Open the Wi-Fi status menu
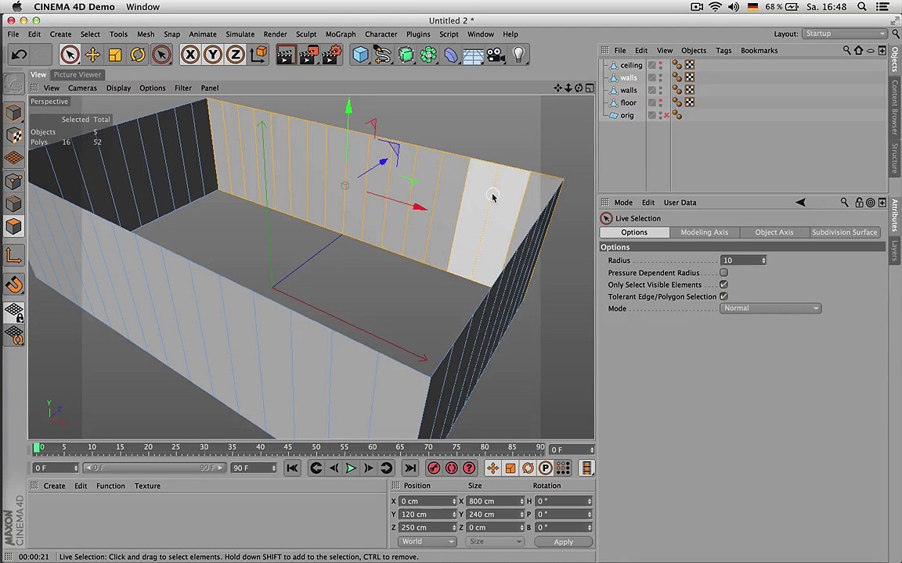 [714, 7]
